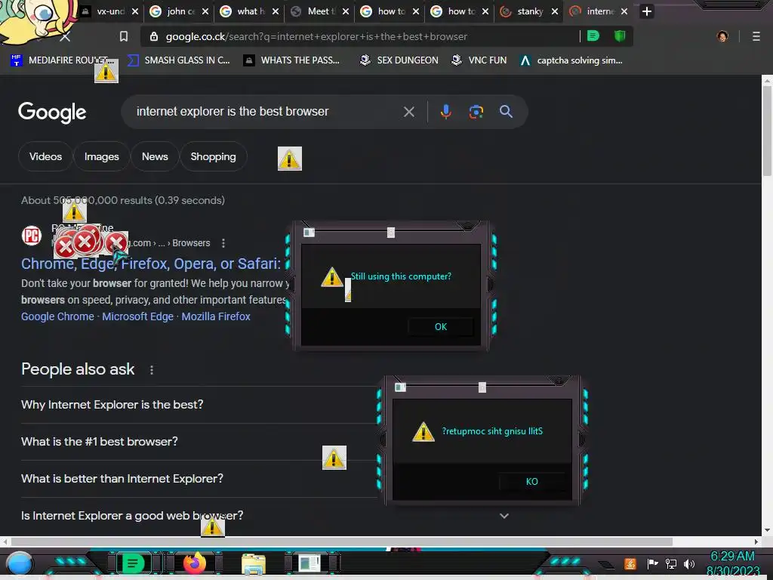Open the browser hamburger menu
This screenshot has width=773, height=580.
point(756,36)
